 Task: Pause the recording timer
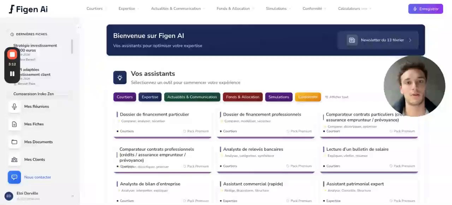(12, 74)
